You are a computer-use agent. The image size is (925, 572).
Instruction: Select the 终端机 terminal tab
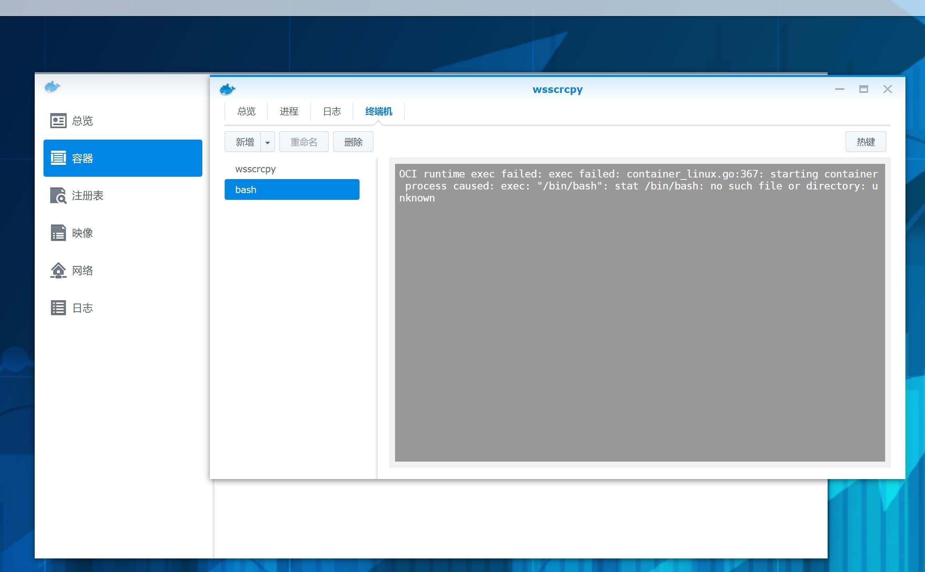[379, 111]
